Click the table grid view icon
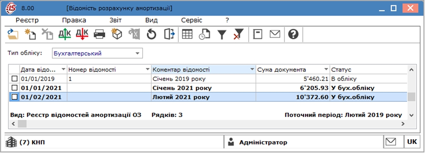 point(187,35)
